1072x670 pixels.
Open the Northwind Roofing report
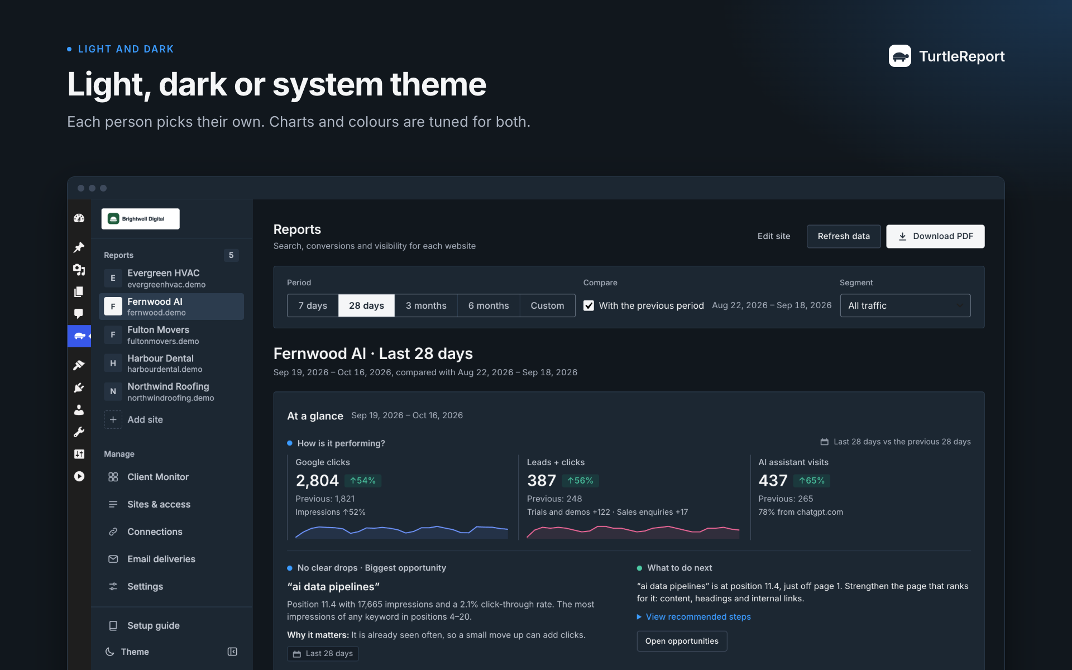click(171, 391)
